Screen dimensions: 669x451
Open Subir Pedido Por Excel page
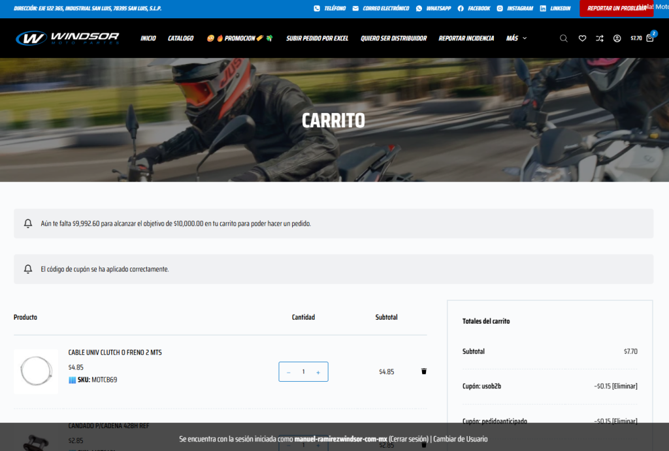tap(317, 39)
